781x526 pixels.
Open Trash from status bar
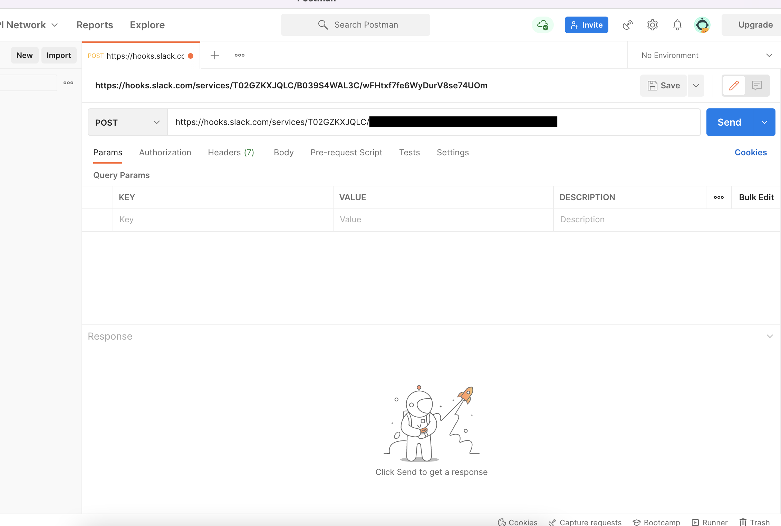pyautogui.click(x=754, y=522)
